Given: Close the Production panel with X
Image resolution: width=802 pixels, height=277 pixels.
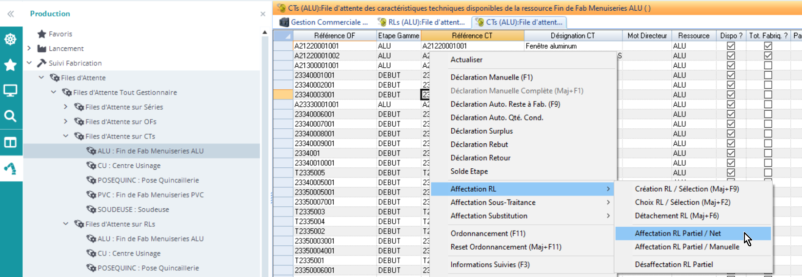Looking at the screenshot, I should (263, 14).
